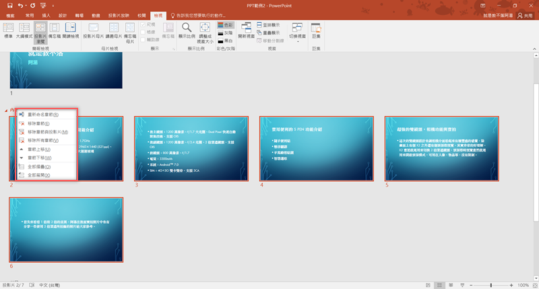Select 灰階 grayscale color mode
The height and width of the screenshot is (289, 539).
[x=226, y=32]
